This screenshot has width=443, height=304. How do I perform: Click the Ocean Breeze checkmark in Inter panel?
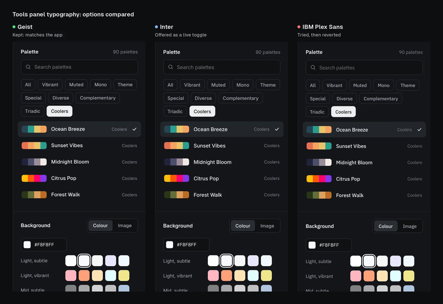(x=277, y=129)
